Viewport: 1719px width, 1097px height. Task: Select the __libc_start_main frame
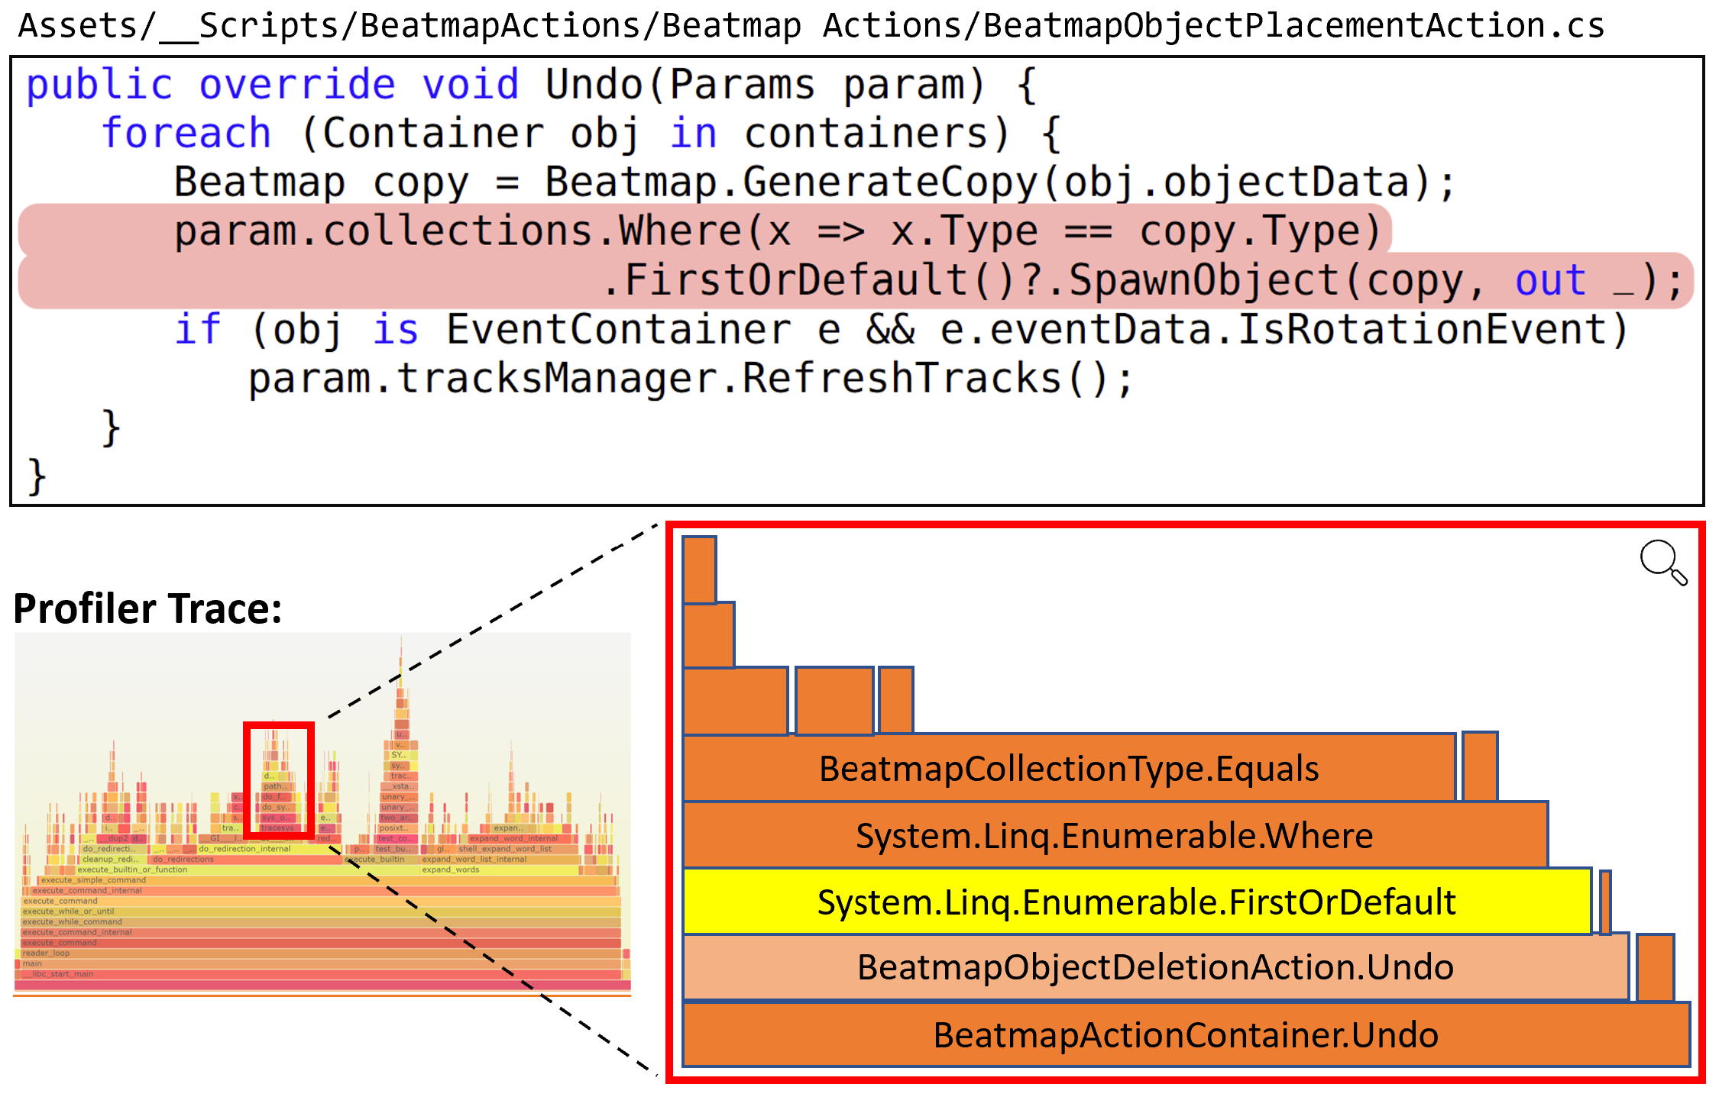click(58, 974)
